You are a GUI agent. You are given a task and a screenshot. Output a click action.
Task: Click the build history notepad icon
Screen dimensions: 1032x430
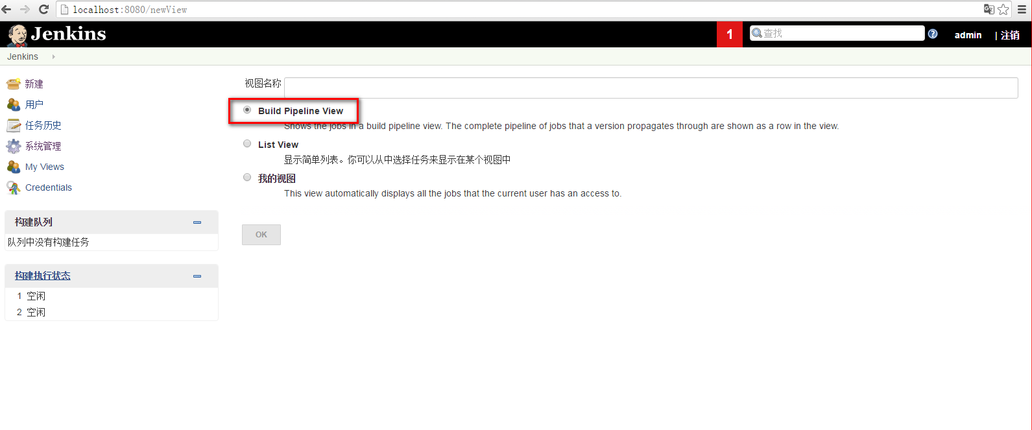(x=13, y=125)
